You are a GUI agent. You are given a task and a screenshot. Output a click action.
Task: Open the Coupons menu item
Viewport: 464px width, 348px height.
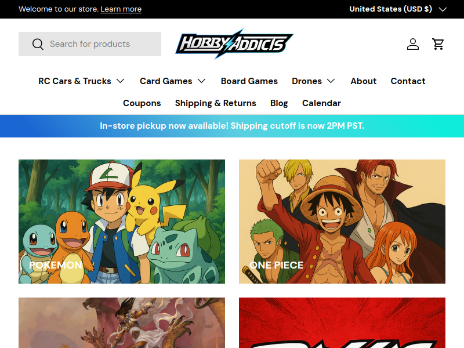tap(142, 103)
